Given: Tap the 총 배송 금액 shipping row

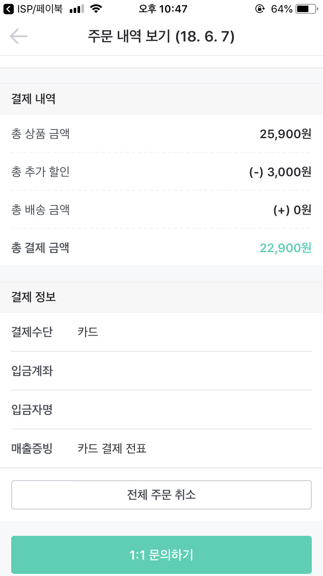Looking at the screenshot, I should pyautogui.click(x=161, y=210).
